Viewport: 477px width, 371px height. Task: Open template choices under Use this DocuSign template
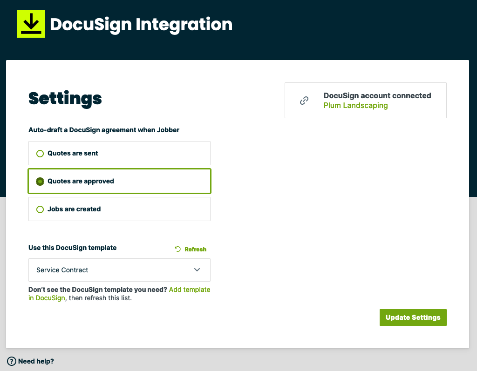point(119,270)
